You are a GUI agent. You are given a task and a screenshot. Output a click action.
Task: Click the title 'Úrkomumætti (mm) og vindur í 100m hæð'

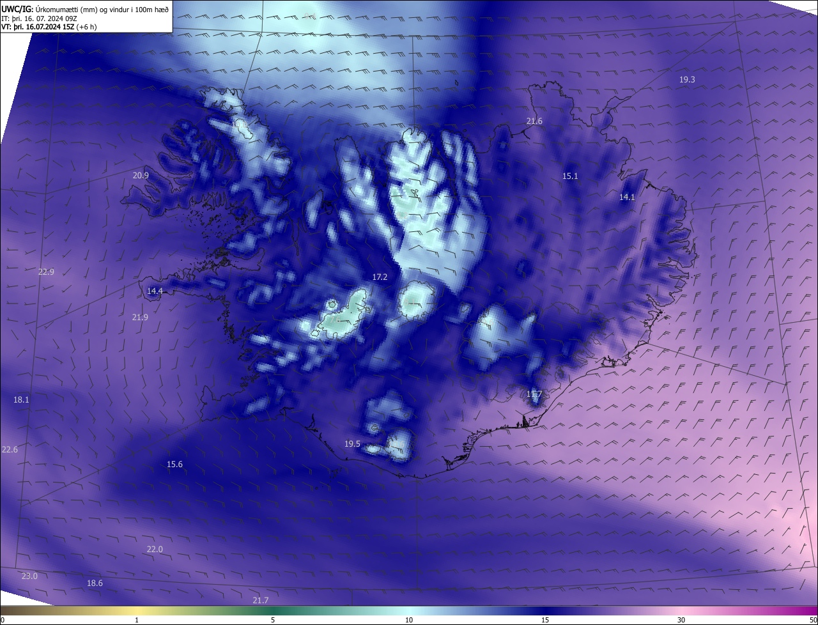102,10
